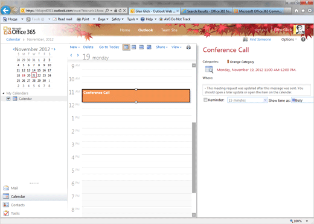Click Go to Today

(x=109, y=47)
